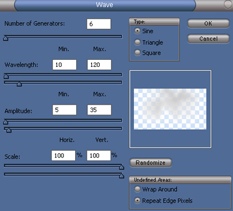233x211 pixels.
Task: Click the Vertical Scale slider handle
Action: (122, 176)
